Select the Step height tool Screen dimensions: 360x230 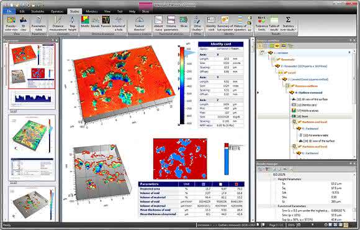coord(73,24)
